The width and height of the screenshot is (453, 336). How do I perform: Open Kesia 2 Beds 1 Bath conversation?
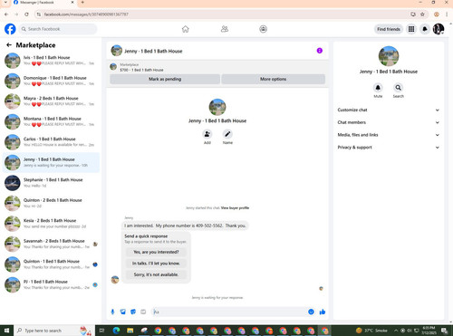51,224
